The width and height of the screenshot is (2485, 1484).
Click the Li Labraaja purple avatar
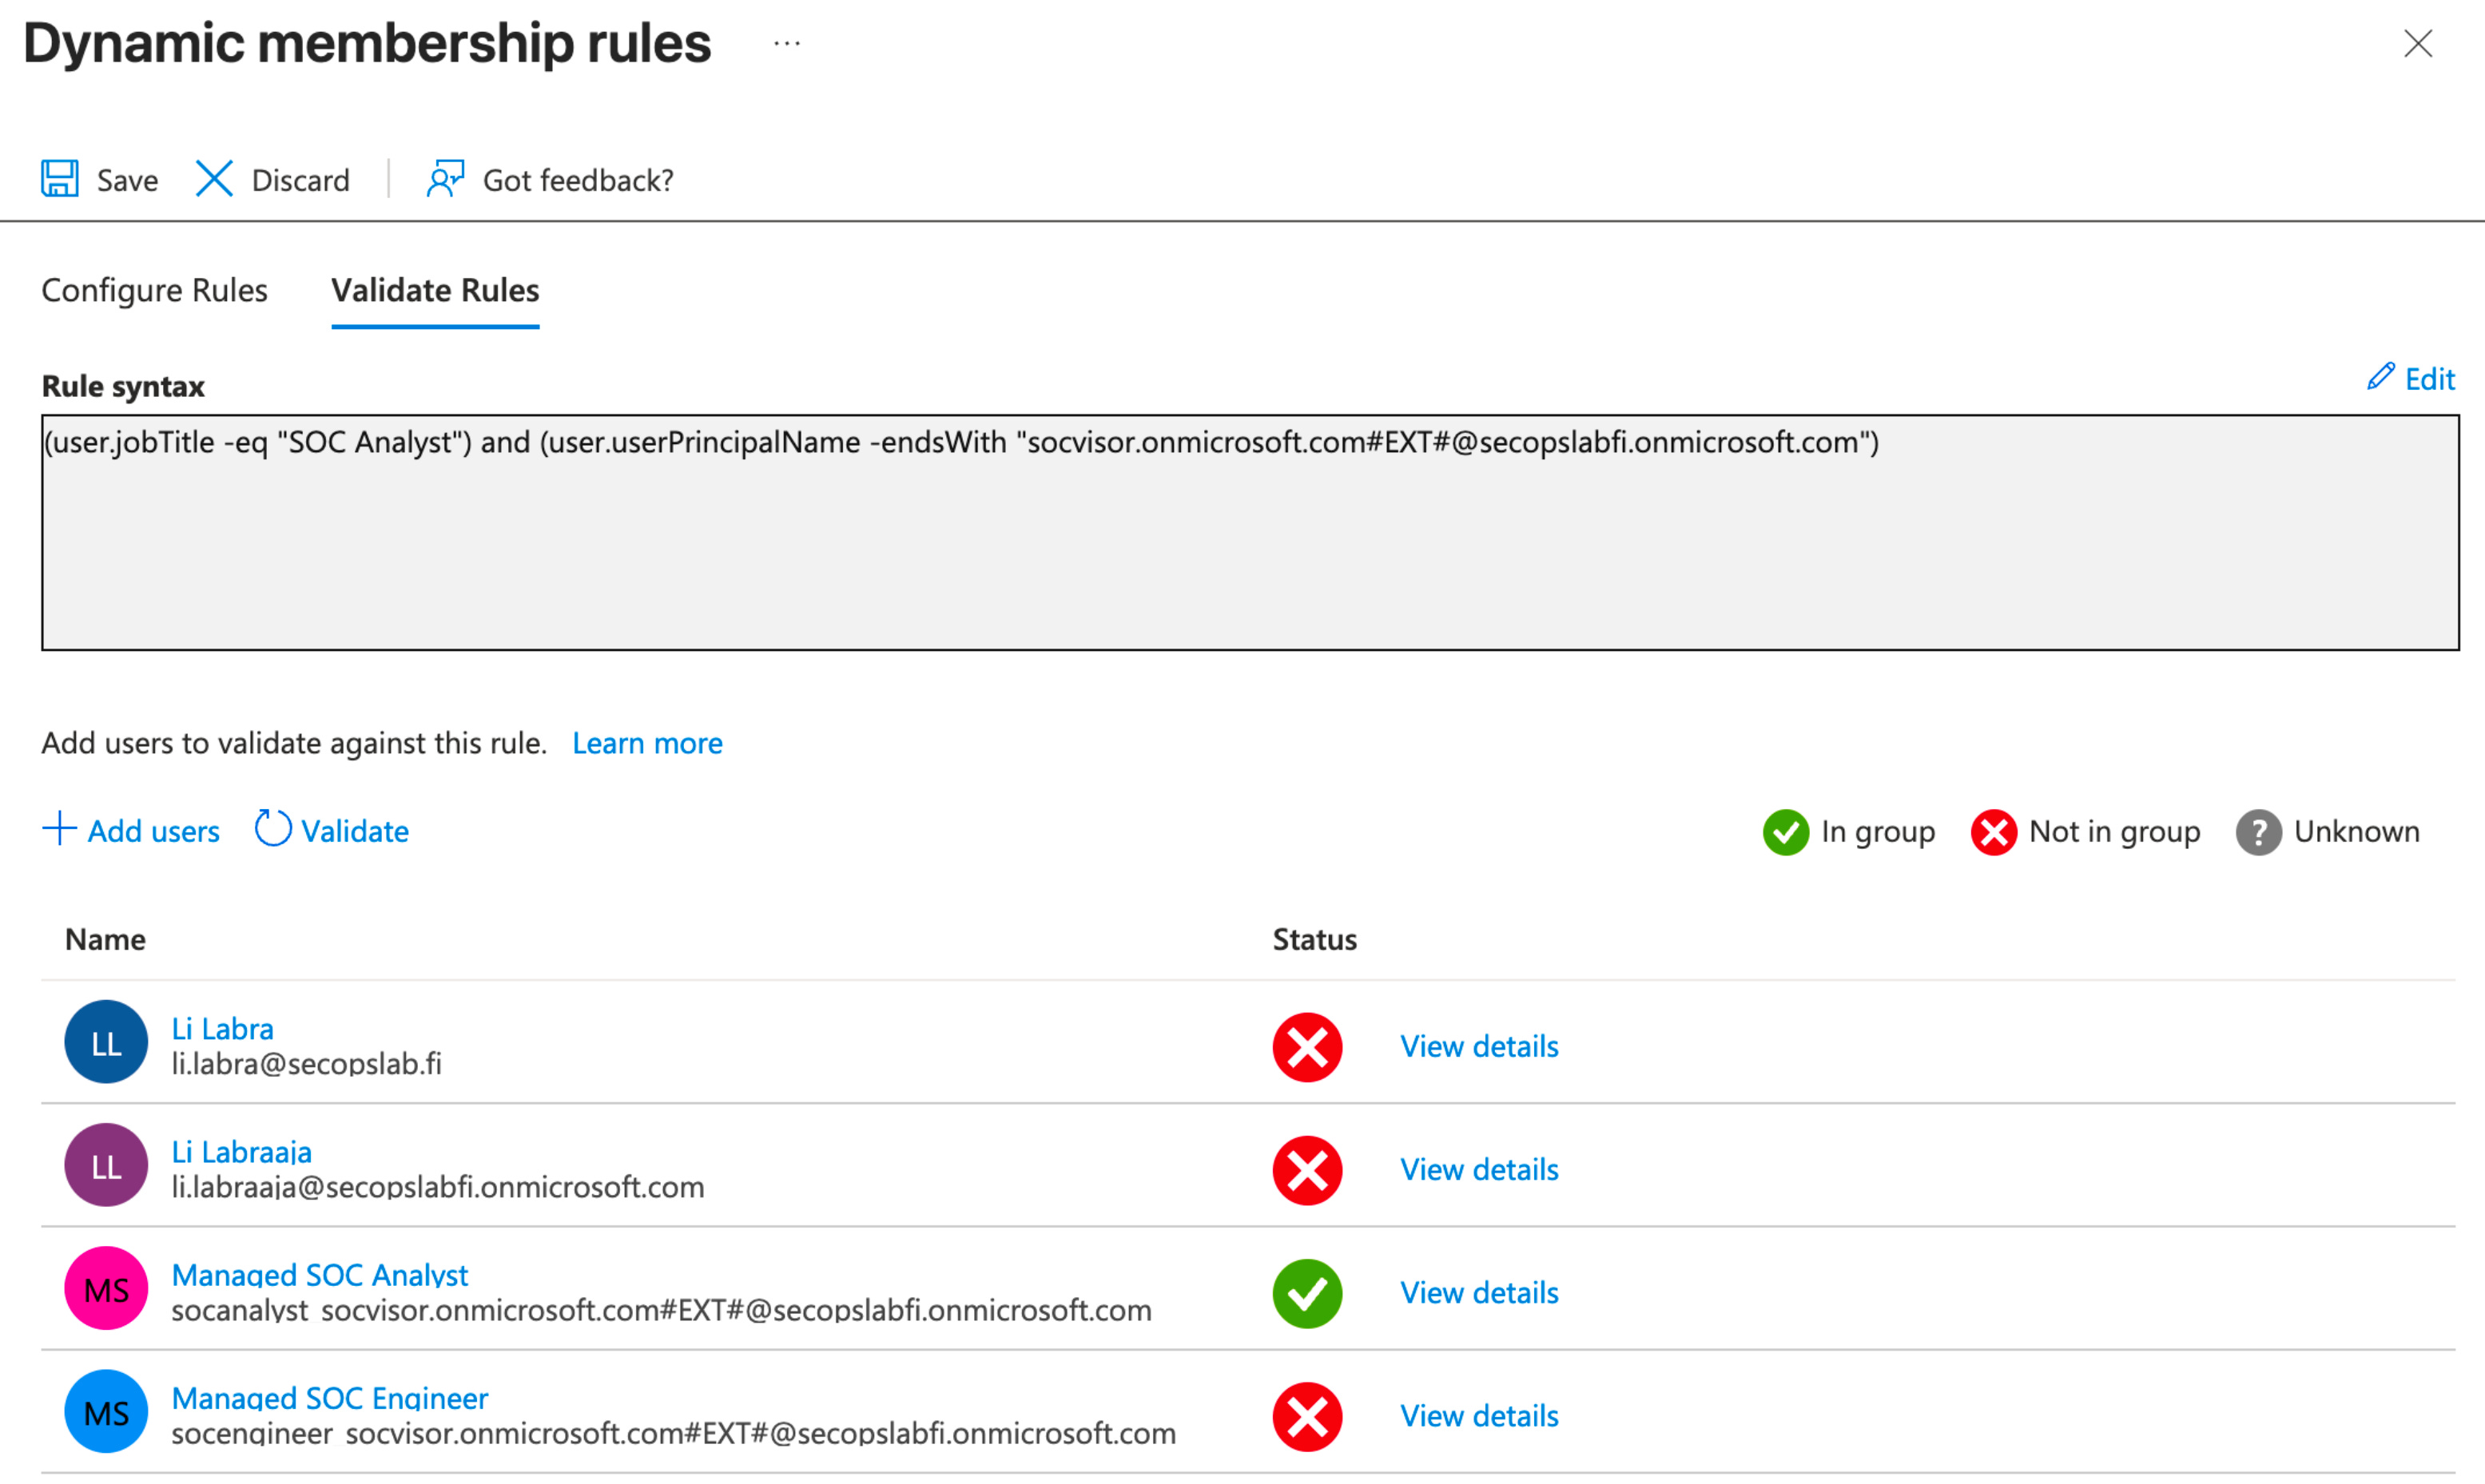point(106,1165)
